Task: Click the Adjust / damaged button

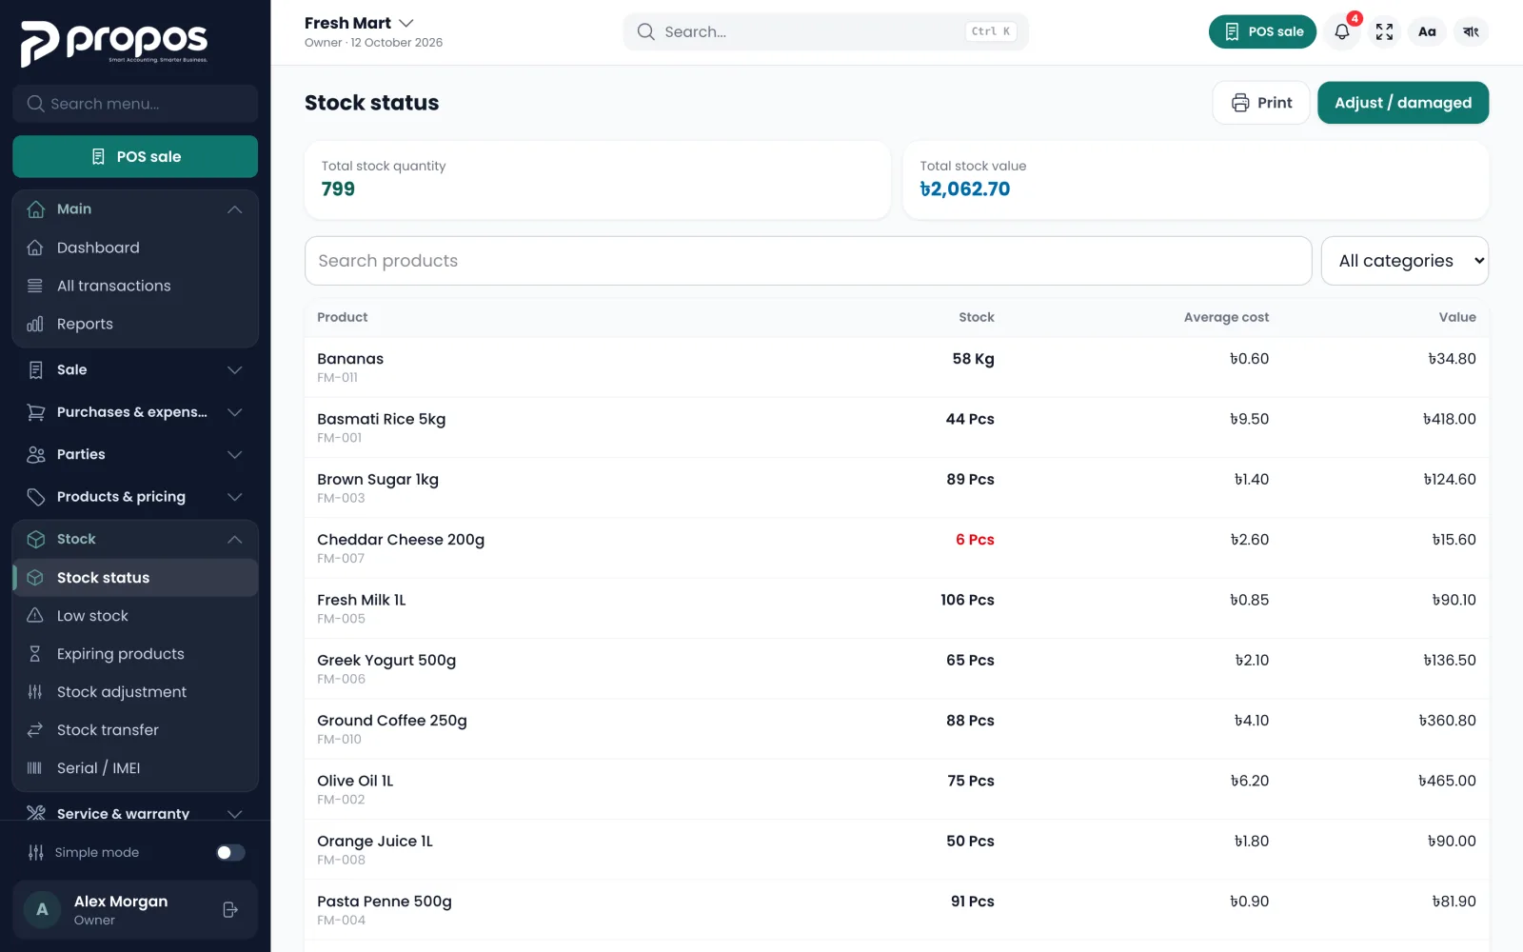Action: click(1402, 103)
